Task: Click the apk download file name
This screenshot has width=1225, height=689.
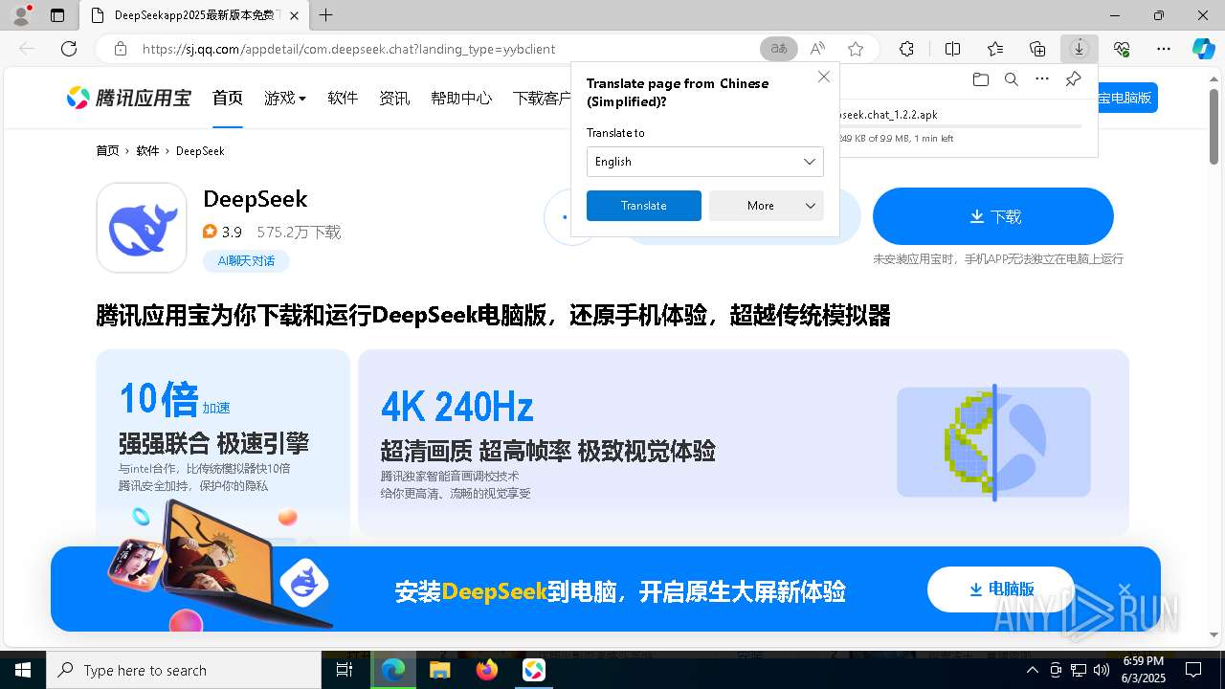Action: pos(888,115)
